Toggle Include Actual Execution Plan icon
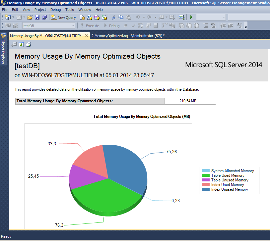 [165, 25]
